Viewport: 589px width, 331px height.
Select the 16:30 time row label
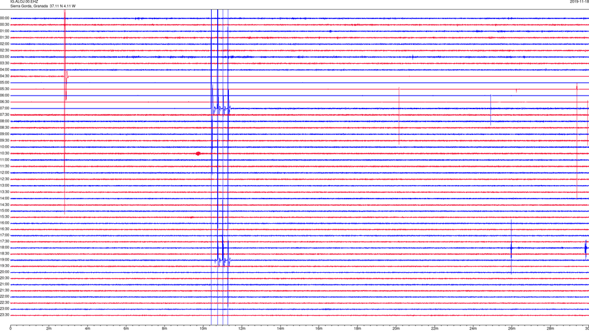click(4, 229)
